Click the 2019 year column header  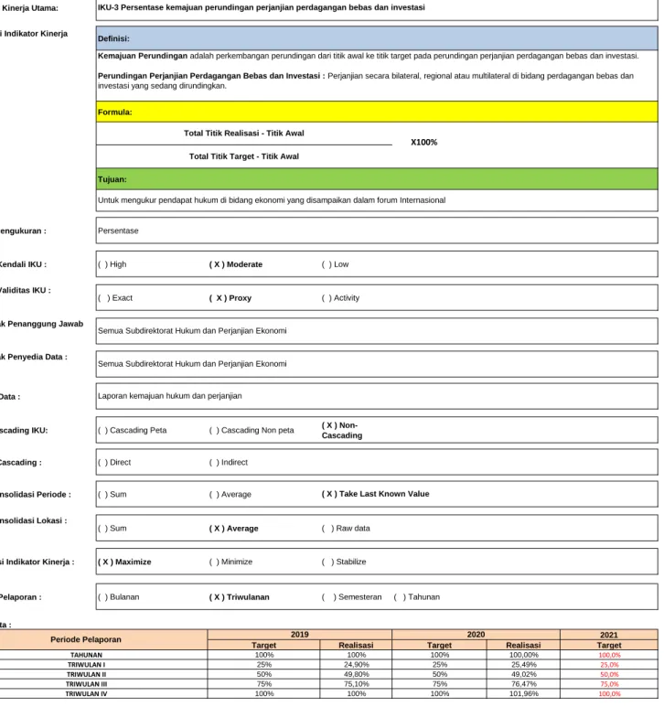300,635
